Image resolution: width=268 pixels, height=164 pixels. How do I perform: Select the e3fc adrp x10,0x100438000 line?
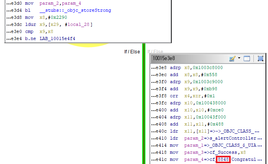click(x=188, y=103)
